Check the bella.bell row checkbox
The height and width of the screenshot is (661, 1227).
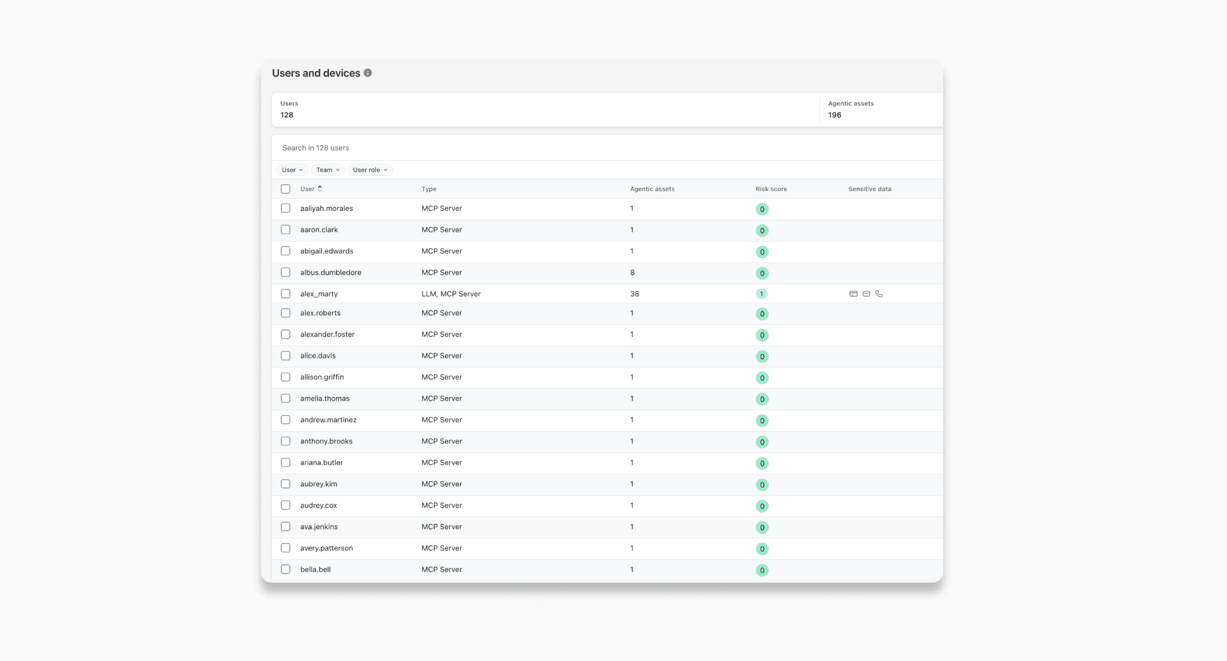[x=286, y=569]
